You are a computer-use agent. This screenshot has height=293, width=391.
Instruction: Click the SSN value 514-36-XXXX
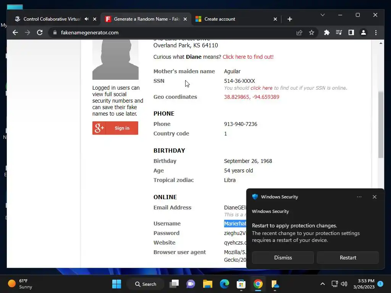pos(239,81)
